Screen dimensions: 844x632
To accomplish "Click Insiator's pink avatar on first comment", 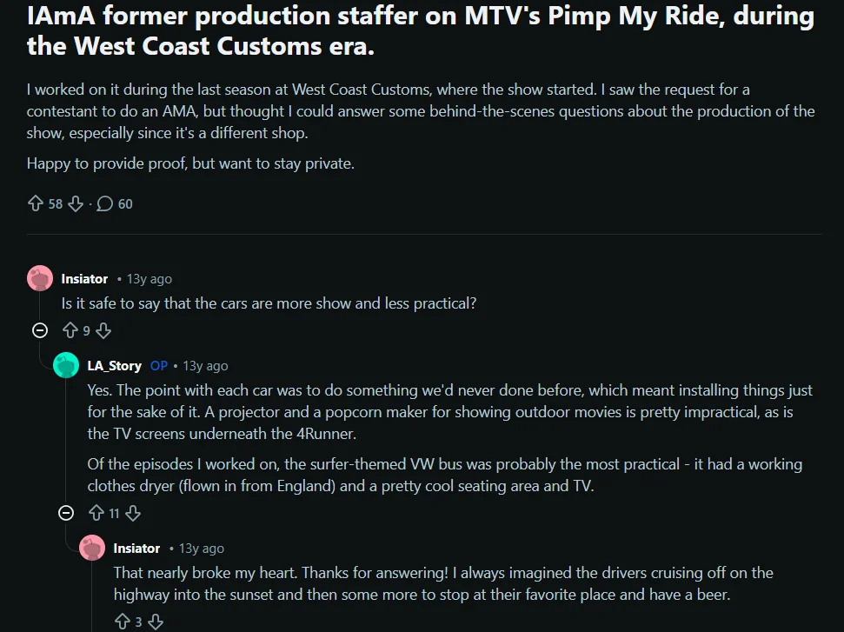I will (x=40, y=279).
